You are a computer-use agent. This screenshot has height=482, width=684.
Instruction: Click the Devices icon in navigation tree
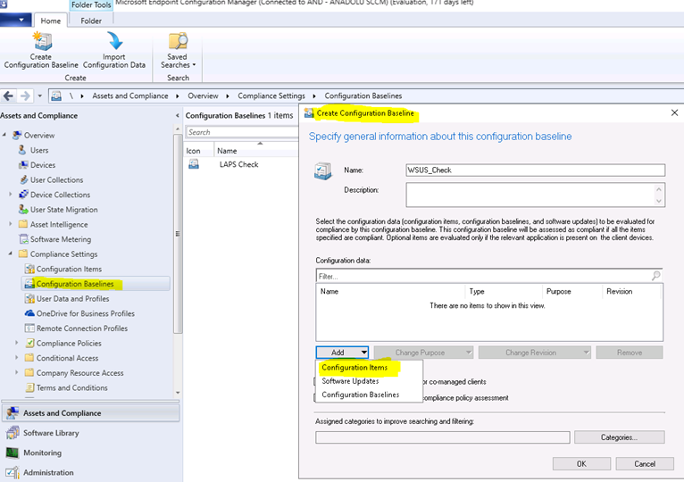(23, 165)
